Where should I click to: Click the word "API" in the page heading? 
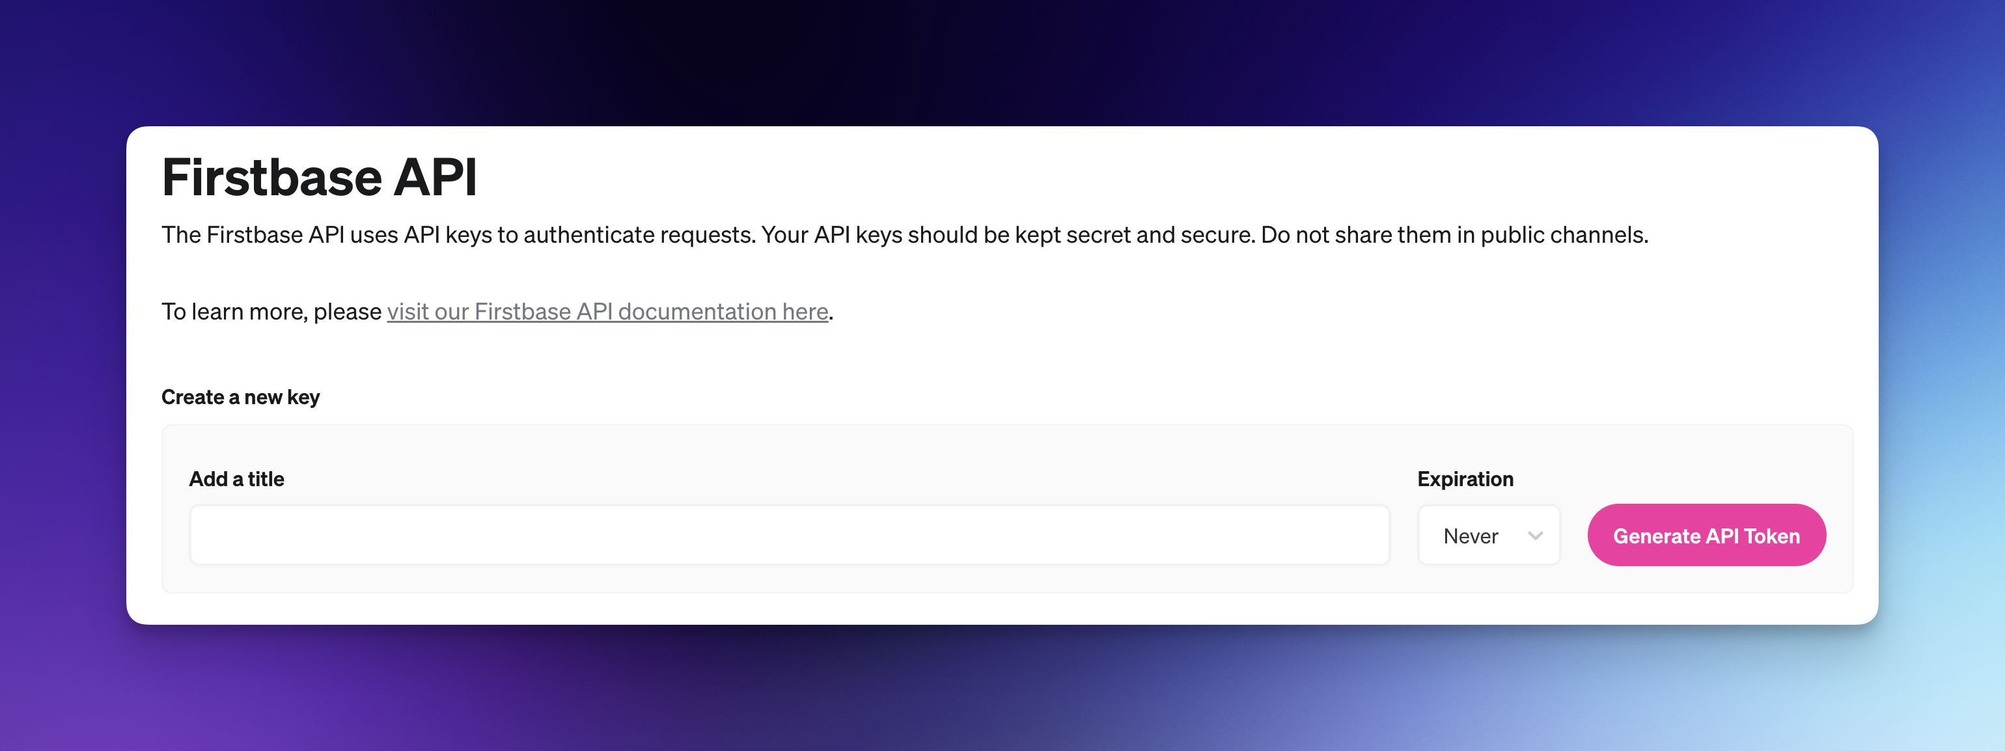pos(435,176)
